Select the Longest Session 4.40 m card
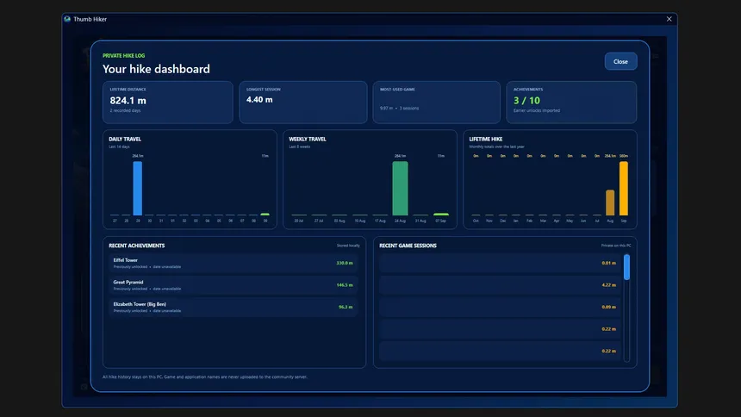This screenshot has width=741, height=417. coord(303,103)
